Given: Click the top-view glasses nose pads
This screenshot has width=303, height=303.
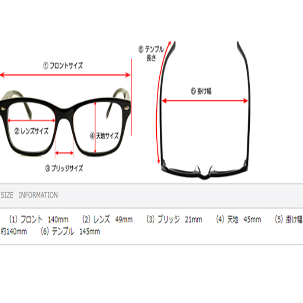Looking at the screenshot, I should coord(204,170).
